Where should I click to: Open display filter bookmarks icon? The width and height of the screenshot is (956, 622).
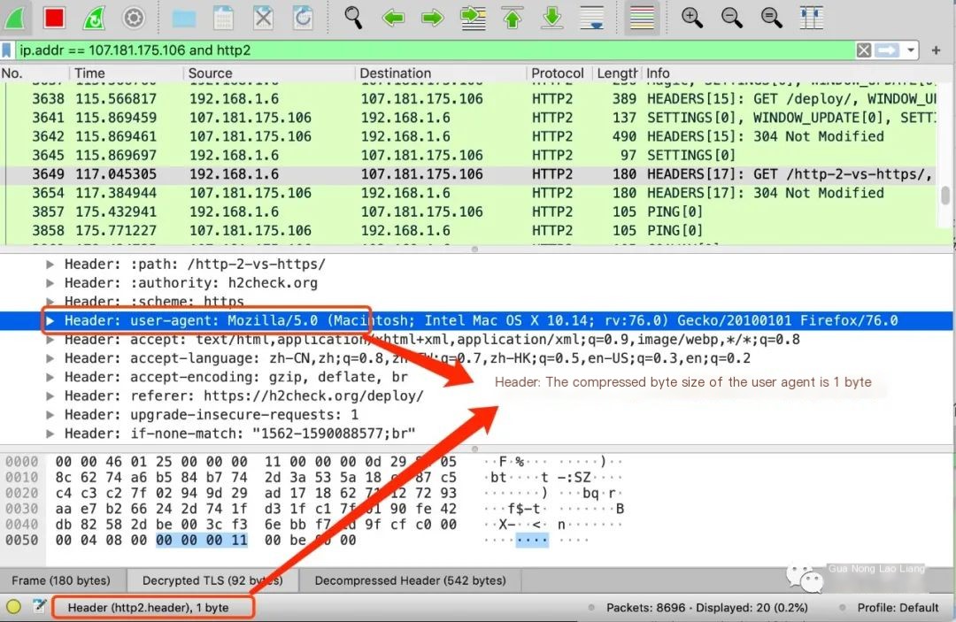[7, 50]
